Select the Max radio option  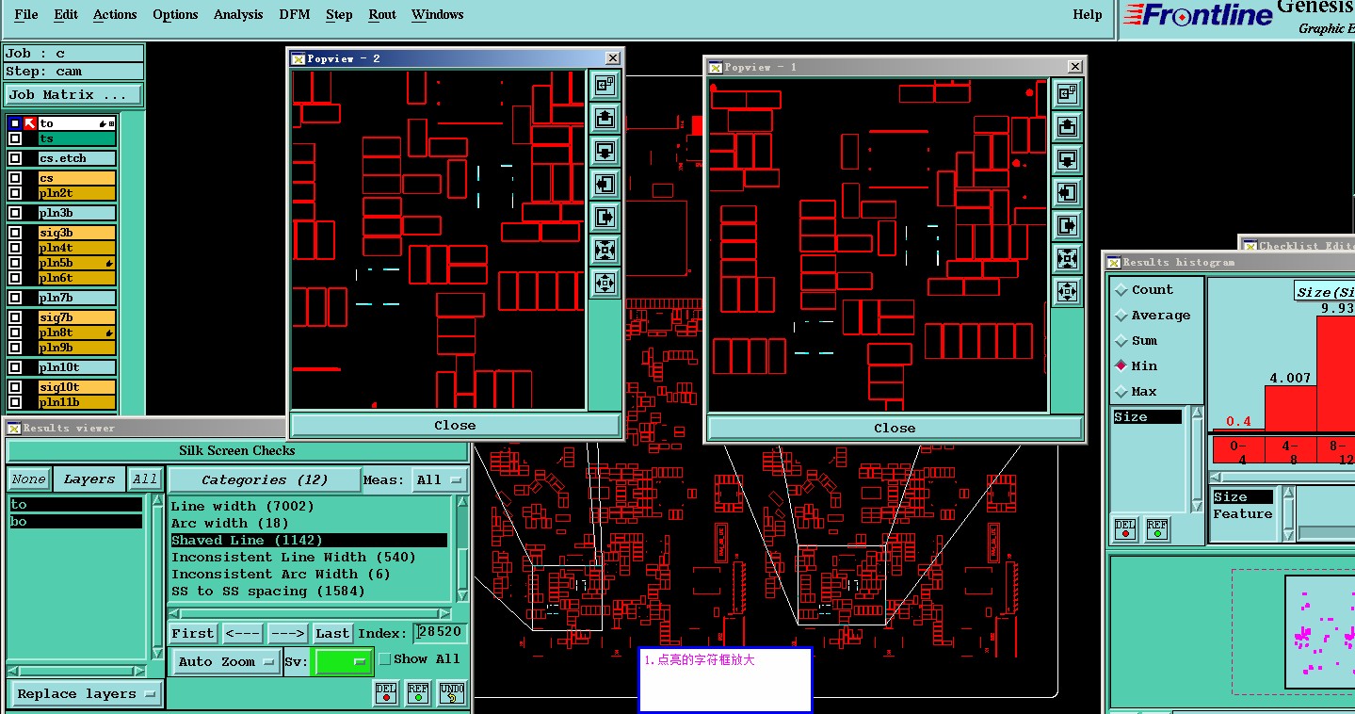[x=1121, y=392]
